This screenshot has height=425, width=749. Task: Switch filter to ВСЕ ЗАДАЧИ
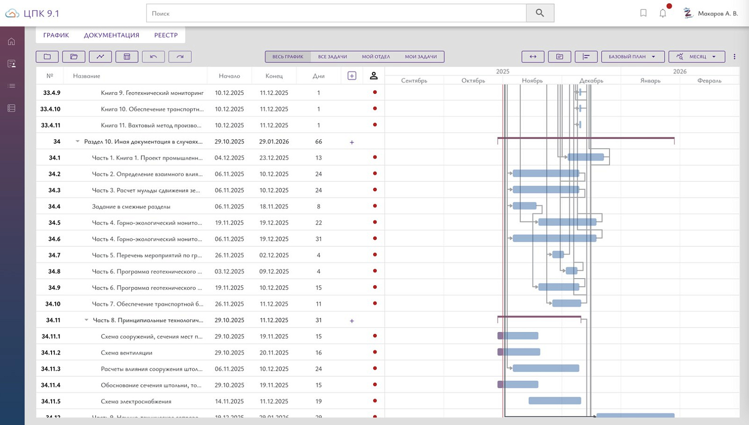click(x=332, y=57)
